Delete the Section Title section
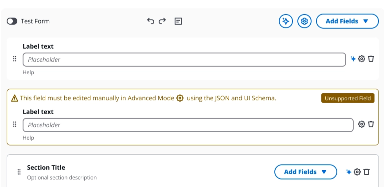This screenshot has height=187, width=390. click(367, 172)
